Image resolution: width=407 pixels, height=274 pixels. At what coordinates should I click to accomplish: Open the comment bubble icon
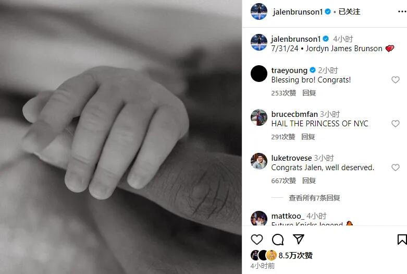[x=277, y=240]
